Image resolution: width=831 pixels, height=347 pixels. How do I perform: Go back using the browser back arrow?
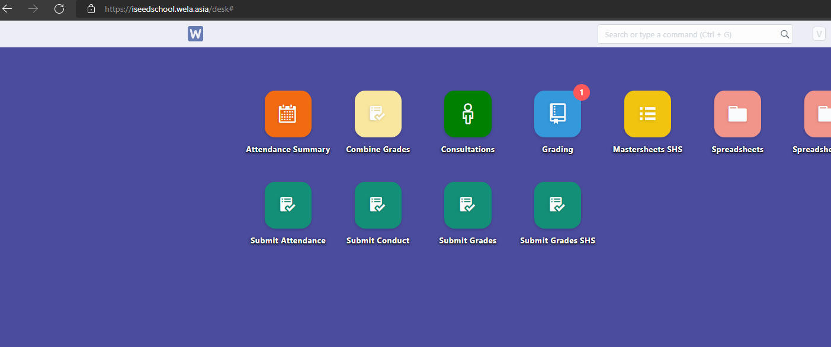point(8,9)
